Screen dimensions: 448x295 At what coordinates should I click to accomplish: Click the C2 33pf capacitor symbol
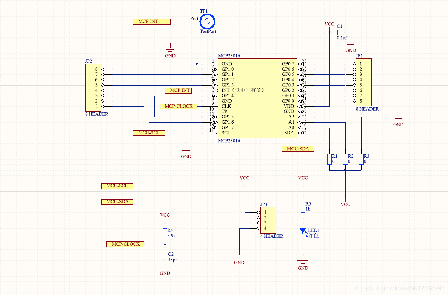tap(164, 254)
